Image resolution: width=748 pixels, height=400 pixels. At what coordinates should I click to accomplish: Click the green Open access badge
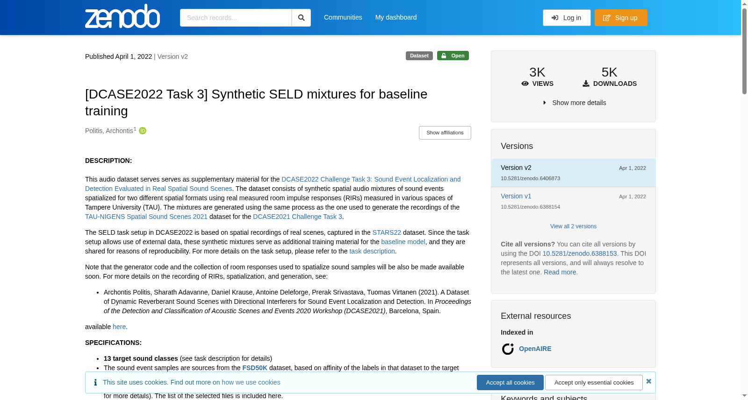click(453, 56)
